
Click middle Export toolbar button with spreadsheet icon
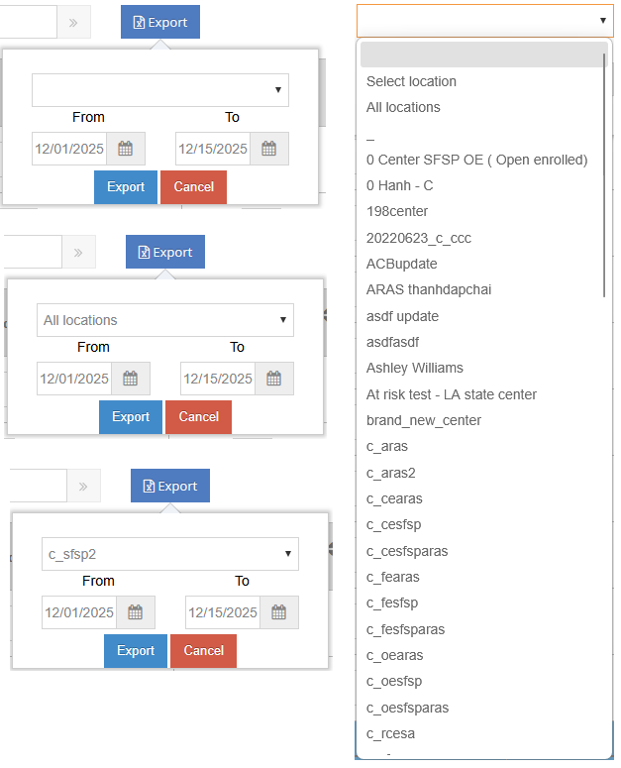point(165,252)
